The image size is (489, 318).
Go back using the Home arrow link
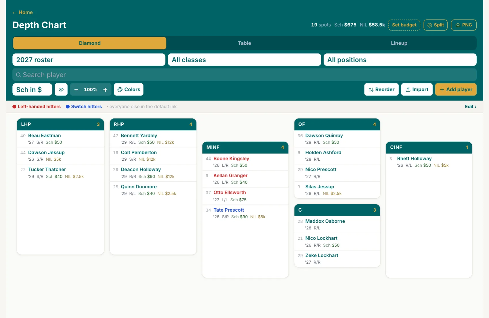22,12
